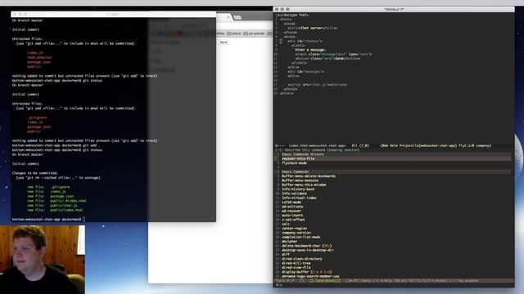The image size is (524, 294).
Task: Select recover-this-file in helm command history
Action: [x=298, y=158]
